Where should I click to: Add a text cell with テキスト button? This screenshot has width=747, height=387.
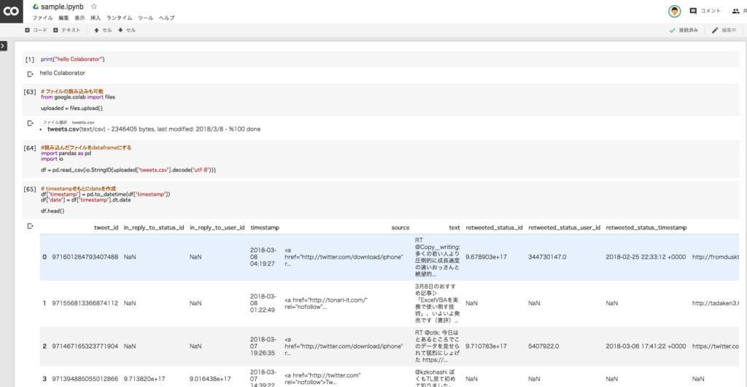pos(66,30)
